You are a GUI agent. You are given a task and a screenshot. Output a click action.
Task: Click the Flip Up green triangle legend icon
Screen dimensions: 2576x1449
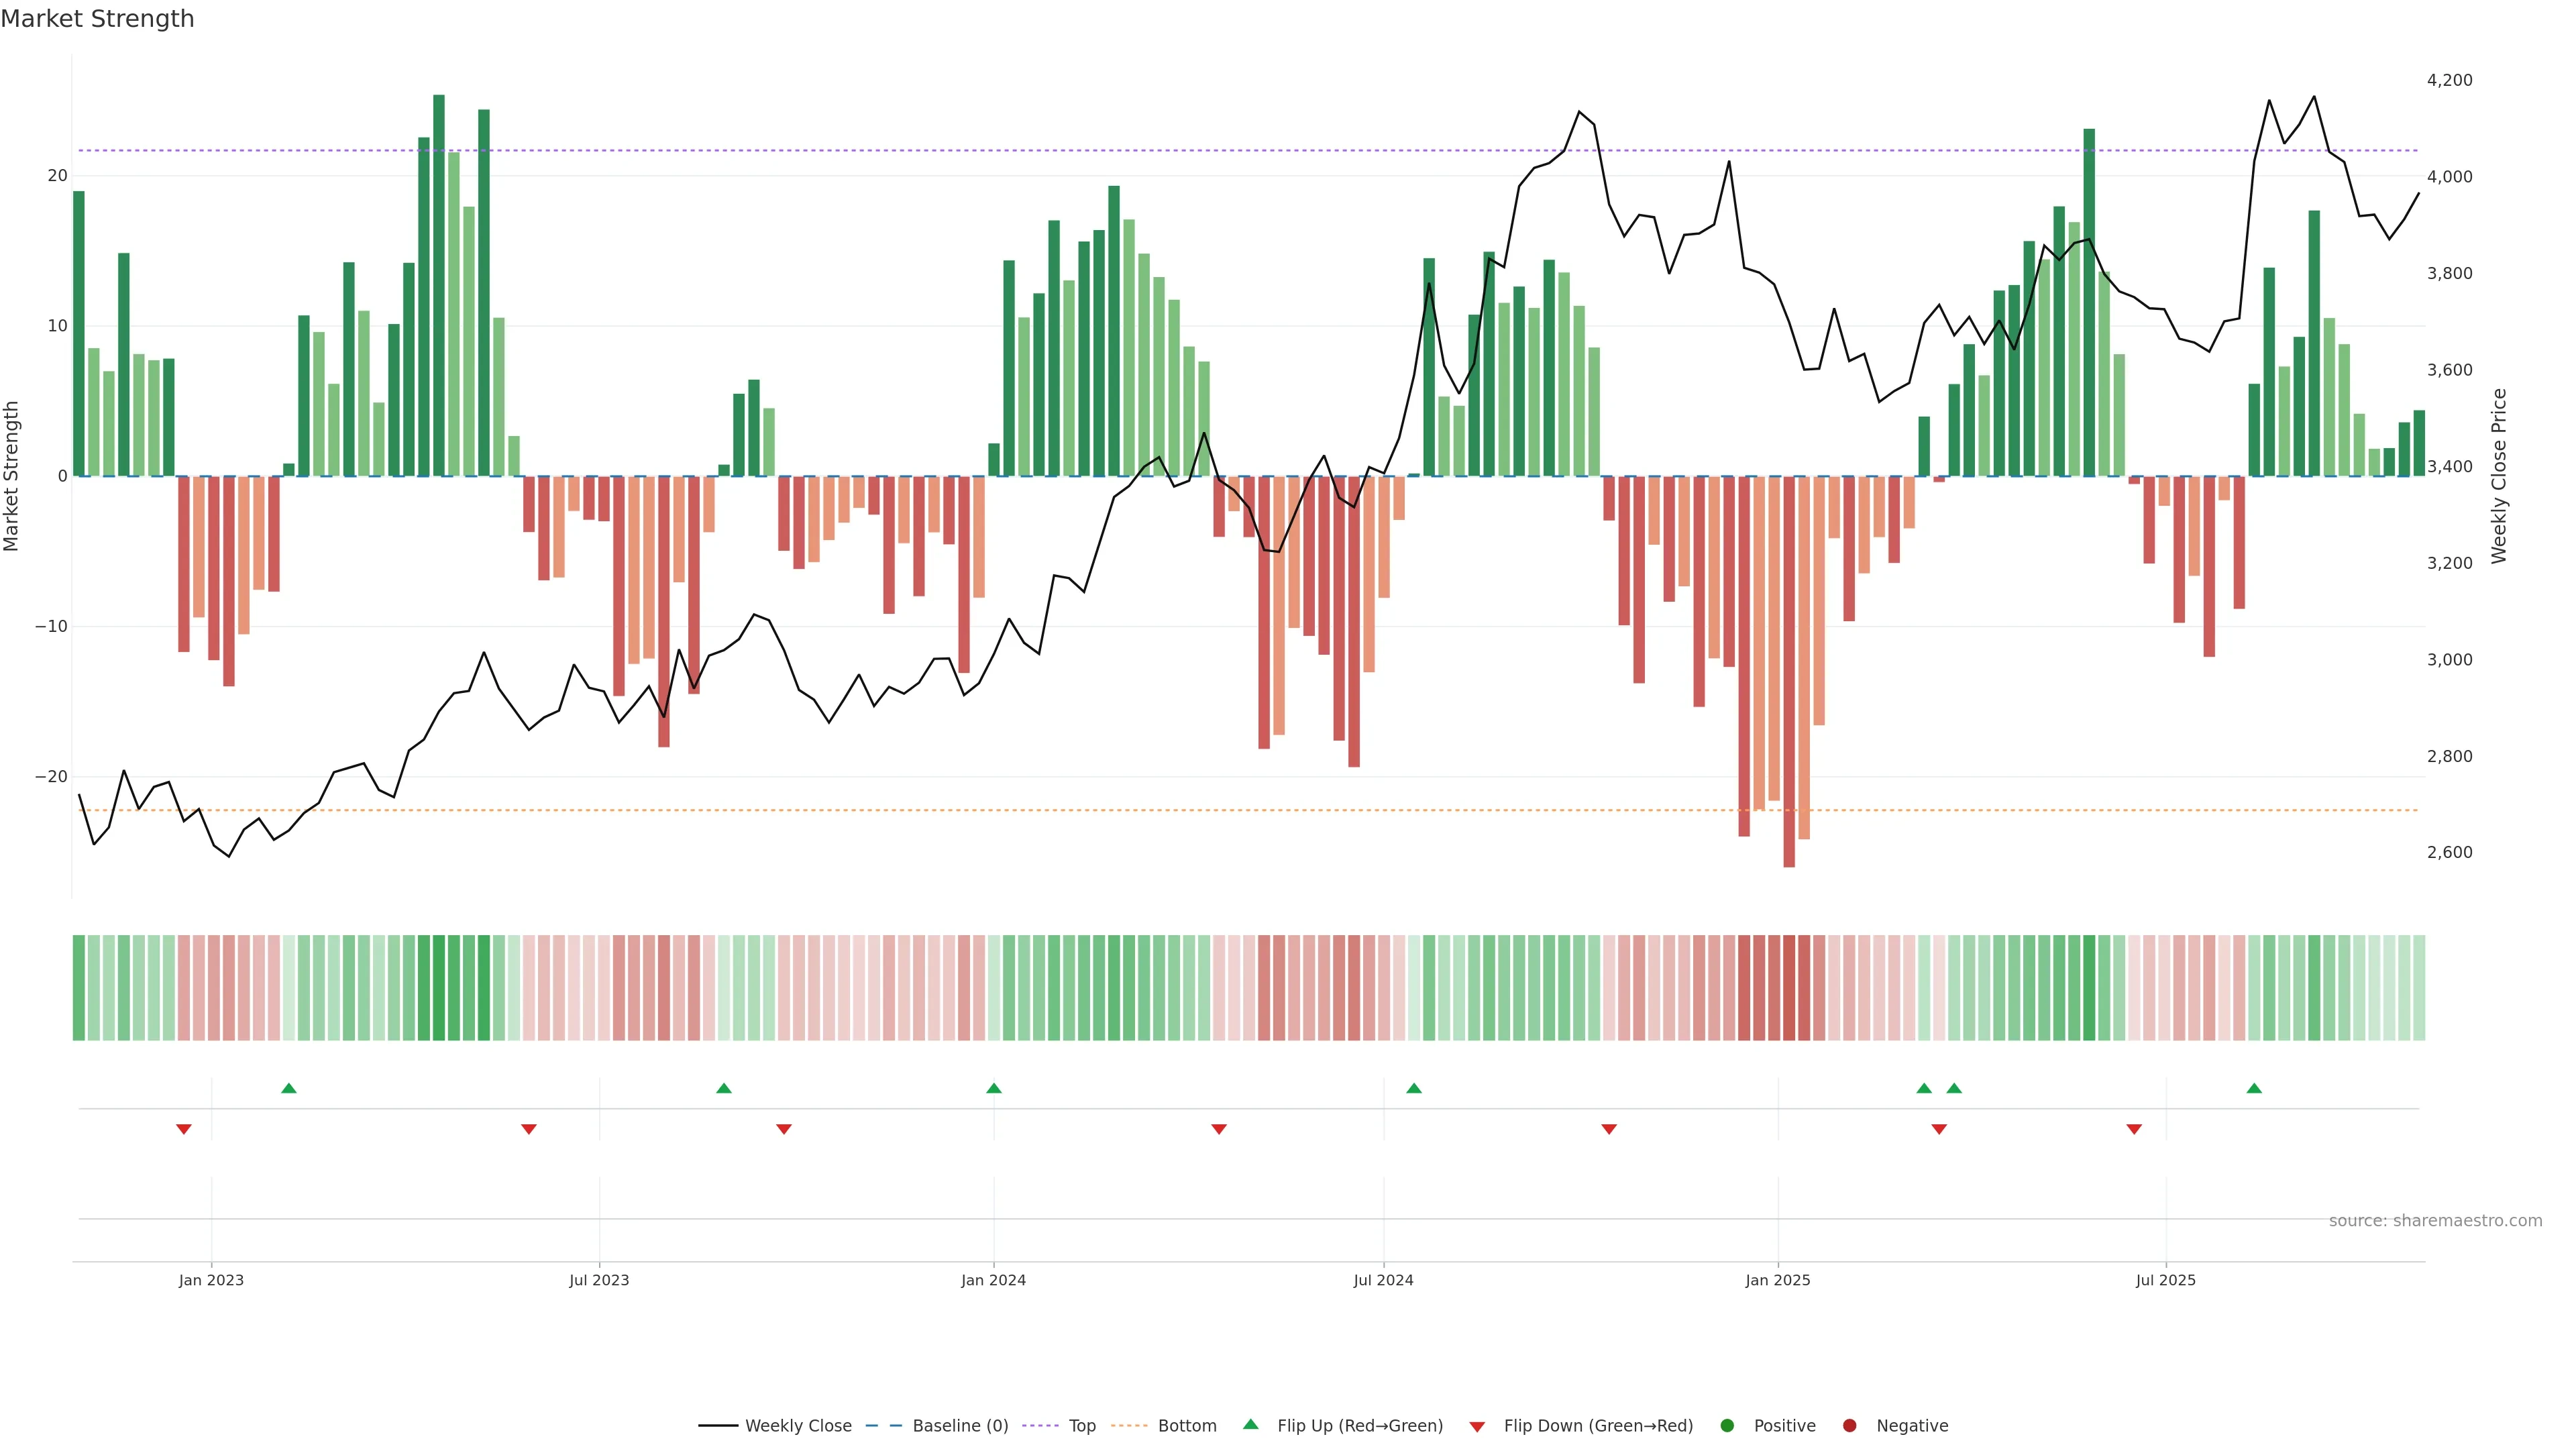point(1250,1424)
